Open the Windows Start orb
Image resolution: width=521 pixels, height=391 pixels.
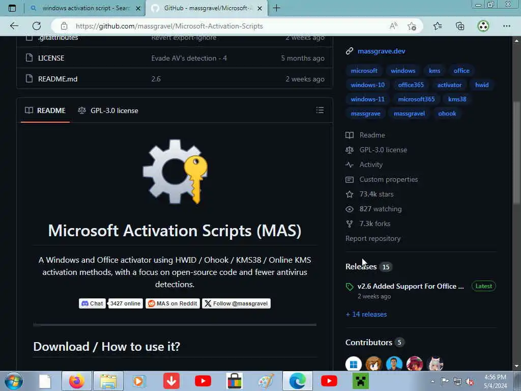click(14, 381)
